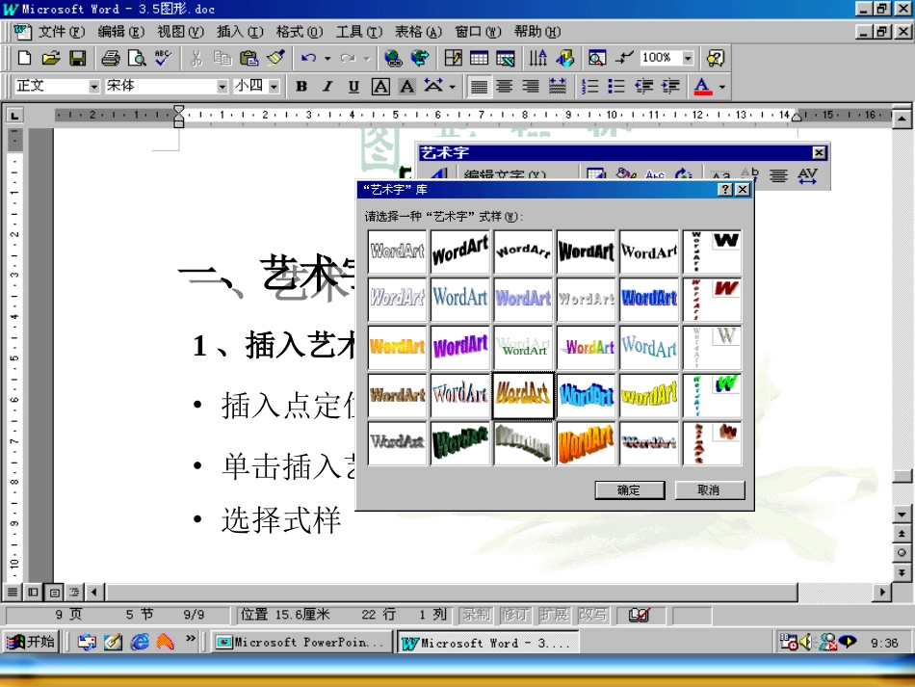
Task: Decrease the paragraph indent
Action: 643,87
